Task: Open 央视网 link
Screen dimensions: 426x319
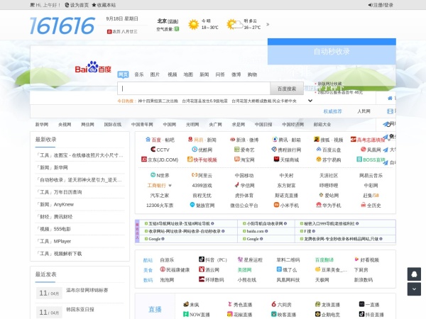Action: pos(65,125)
